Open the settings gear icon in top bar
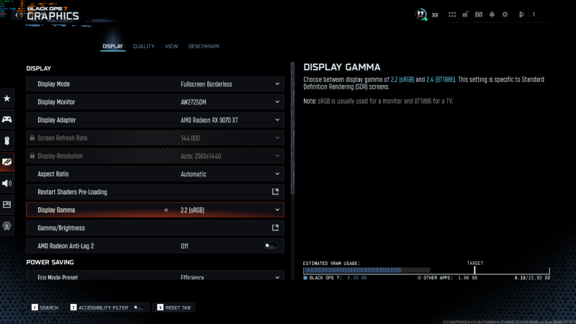Viewport: 576px width, 324px height. tap(505, 14)
